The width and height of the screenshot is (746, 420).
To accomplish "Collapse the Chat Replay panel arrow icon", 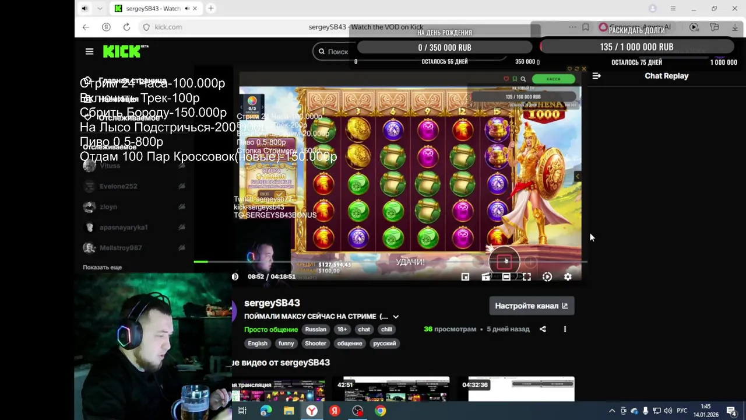I will (x=596, y=76).
